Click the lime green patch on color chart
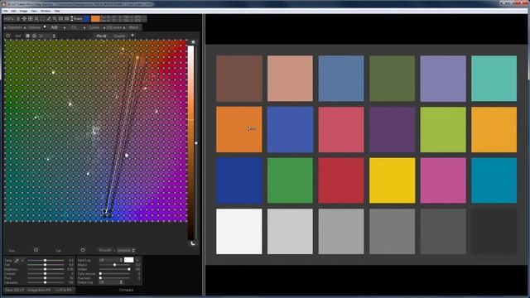Image resolution: width=530 pixels, height=298 pixels. pyautogui.click(x=443, y=129)
